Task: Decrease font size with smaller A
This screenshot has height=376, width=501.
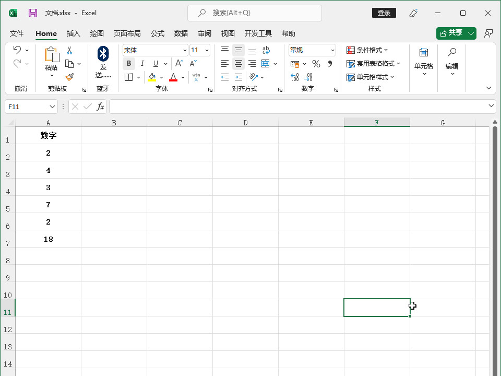Action: pyautogui.click(x=193, y=63)
